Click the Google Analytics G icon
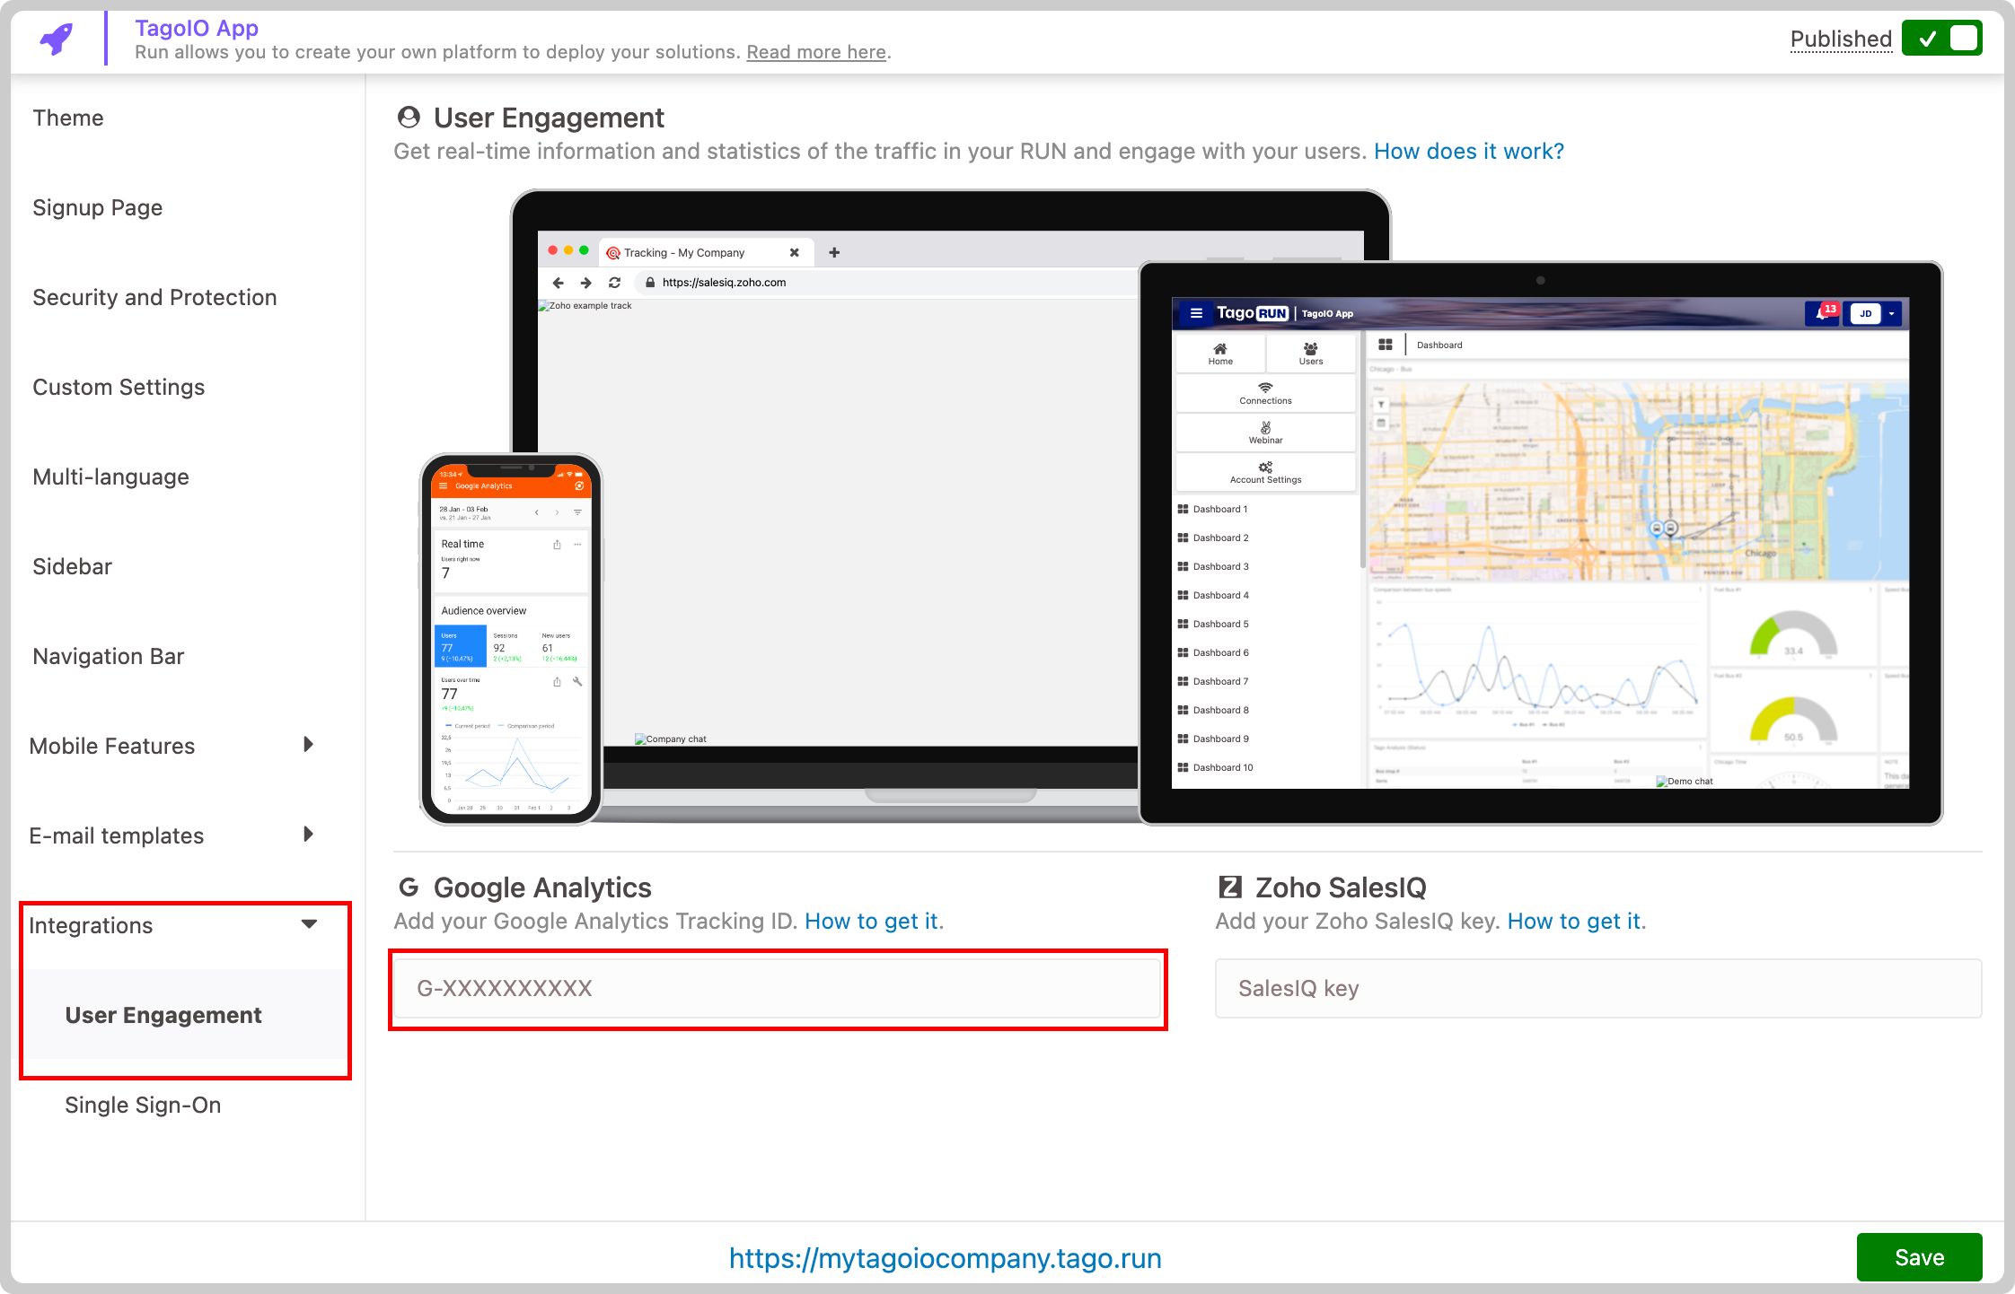This screenshot has height=1294, width=2015. click(409, 887)
